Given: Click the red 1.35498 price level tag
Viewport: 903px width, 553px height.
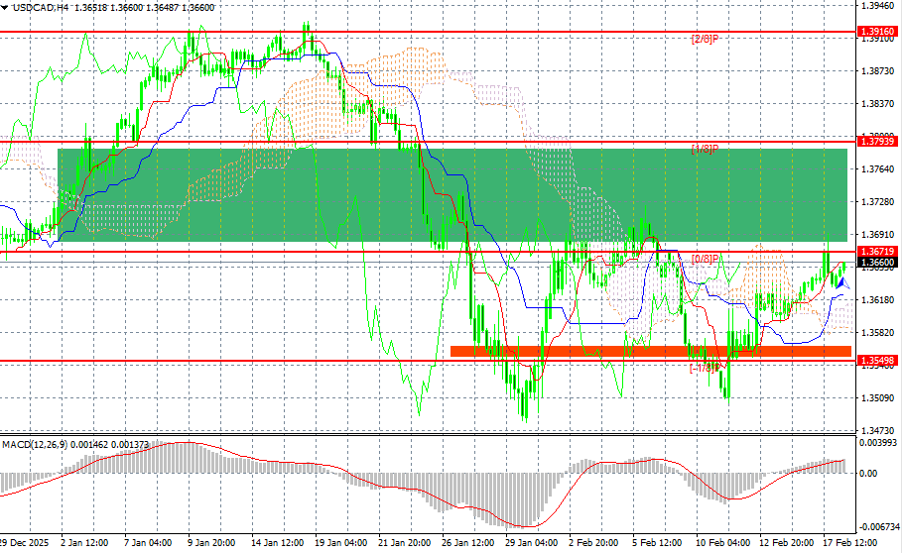Looking at the screenshot, I should coord(878,361).
